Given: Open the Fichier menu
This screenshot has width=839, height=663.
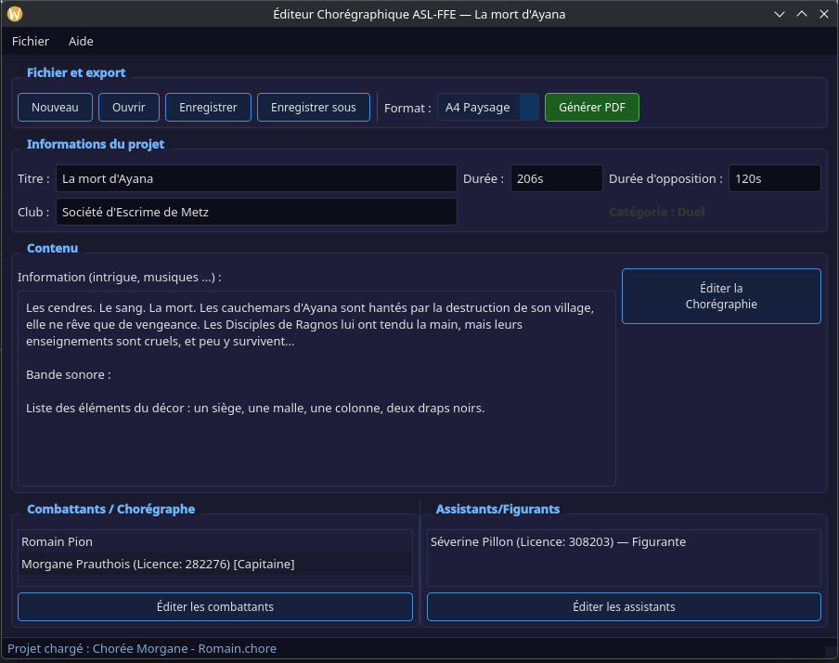Looking at the screenshot, I should point(31,41).
